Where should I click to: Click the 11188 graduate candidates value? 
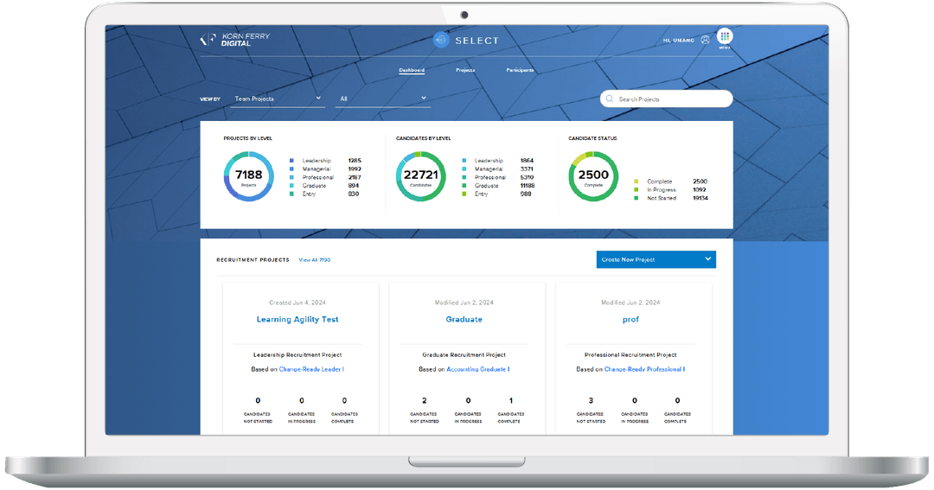tap(528, 186)
